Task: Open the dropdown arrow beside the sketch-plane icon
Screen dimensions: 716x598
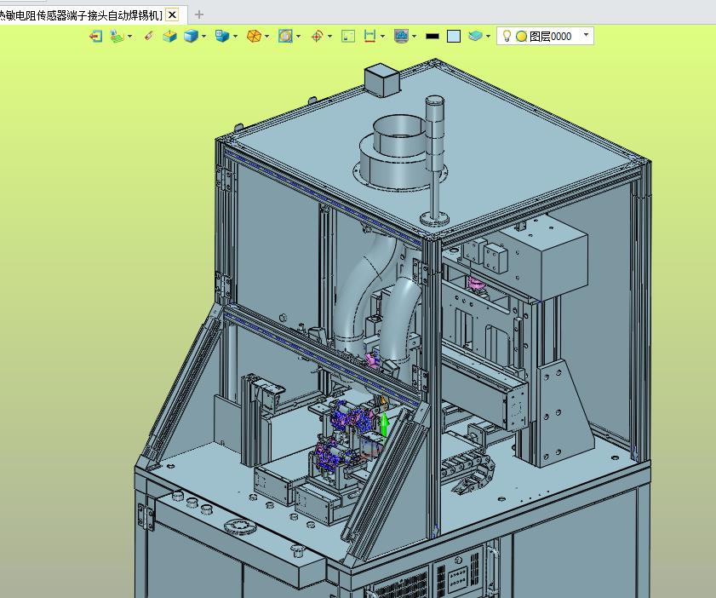Action: pos(130,36)
